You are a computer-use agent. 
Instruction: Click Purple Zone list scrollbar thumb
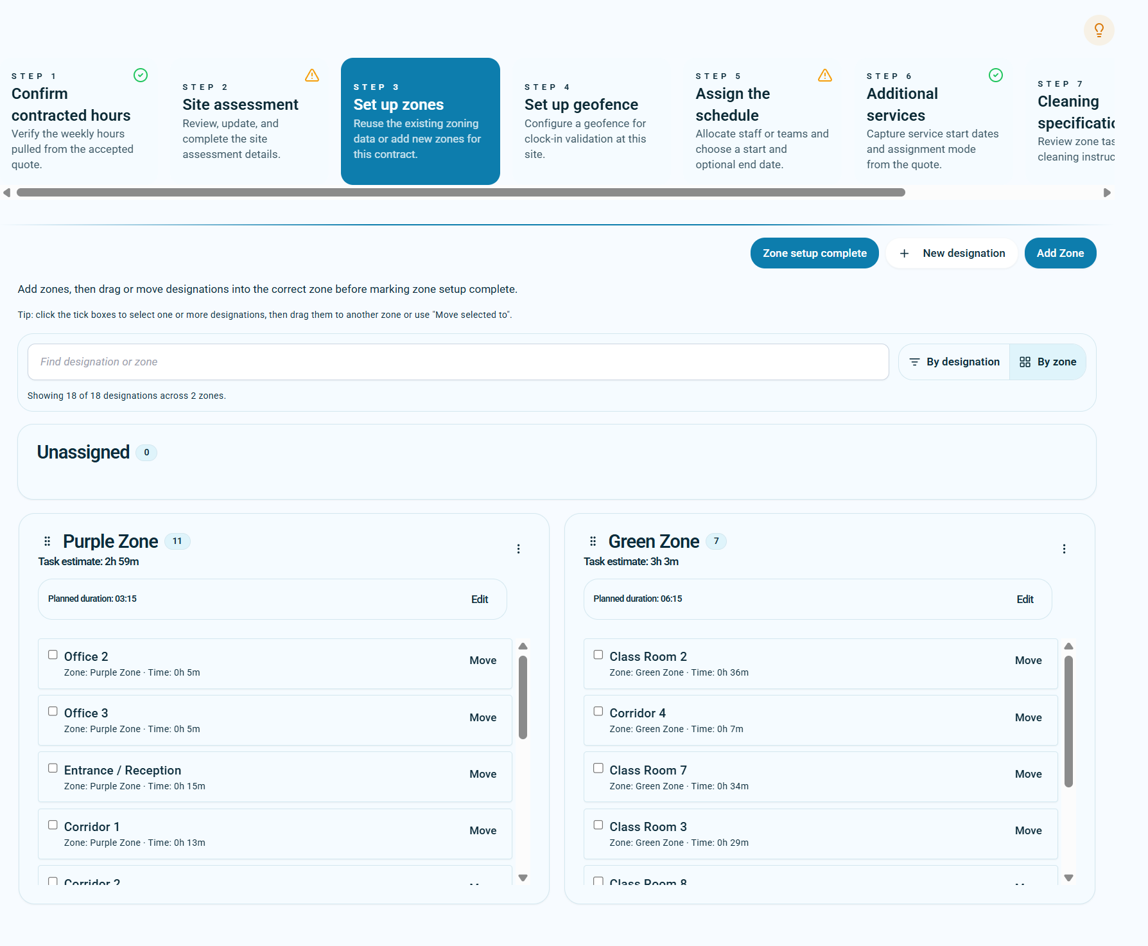pos(523,697)
